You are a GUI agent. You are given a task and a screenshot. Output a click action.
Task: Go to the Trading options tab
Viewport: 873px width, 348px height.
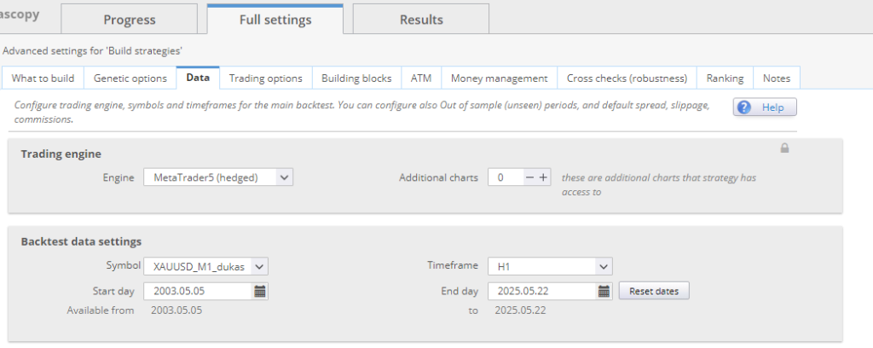[x=265, y=78]
